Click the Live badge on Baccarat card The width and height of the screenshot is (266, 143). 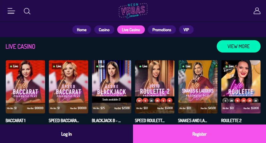tap(14, 66)
